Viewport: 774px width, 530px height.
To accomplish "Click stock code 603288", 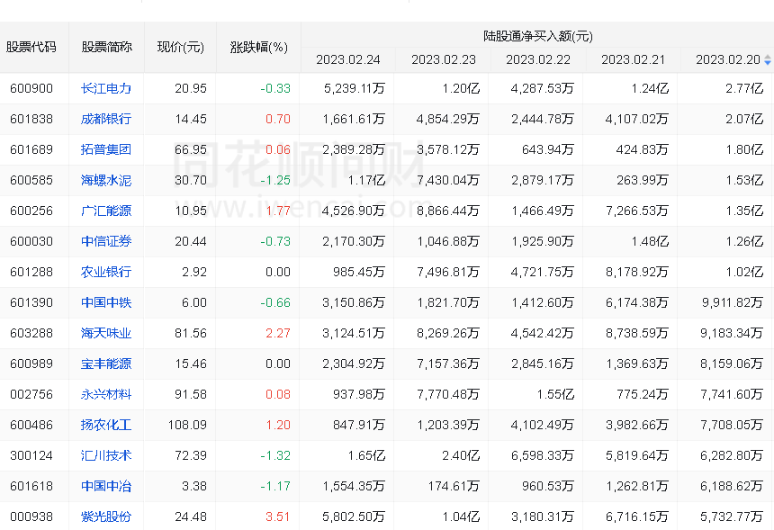I will tap(31, 333).
